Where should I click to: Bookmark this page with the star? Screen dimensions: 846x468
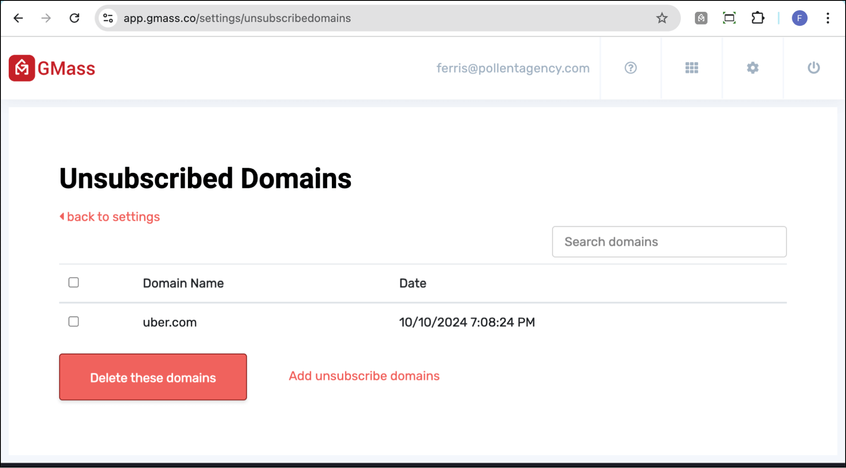pyautogui.click(x=662, y=18)
